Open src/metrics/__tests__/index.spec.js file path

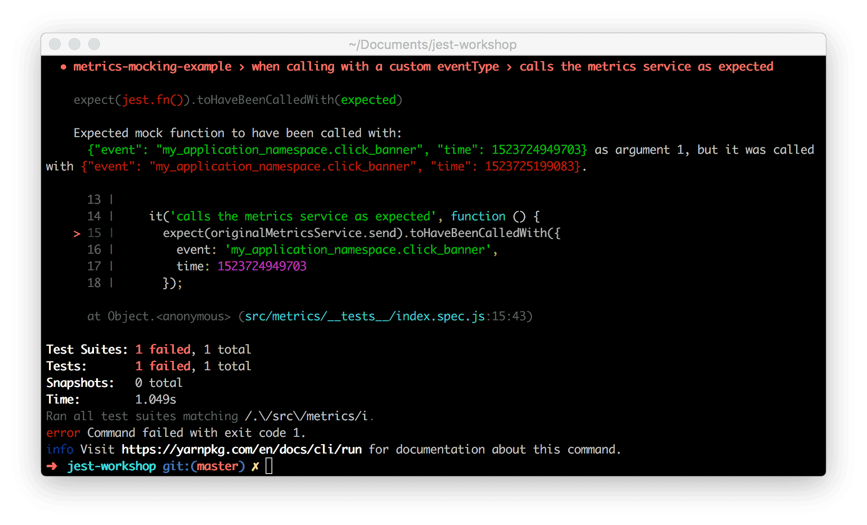click(x=365, y=316)
